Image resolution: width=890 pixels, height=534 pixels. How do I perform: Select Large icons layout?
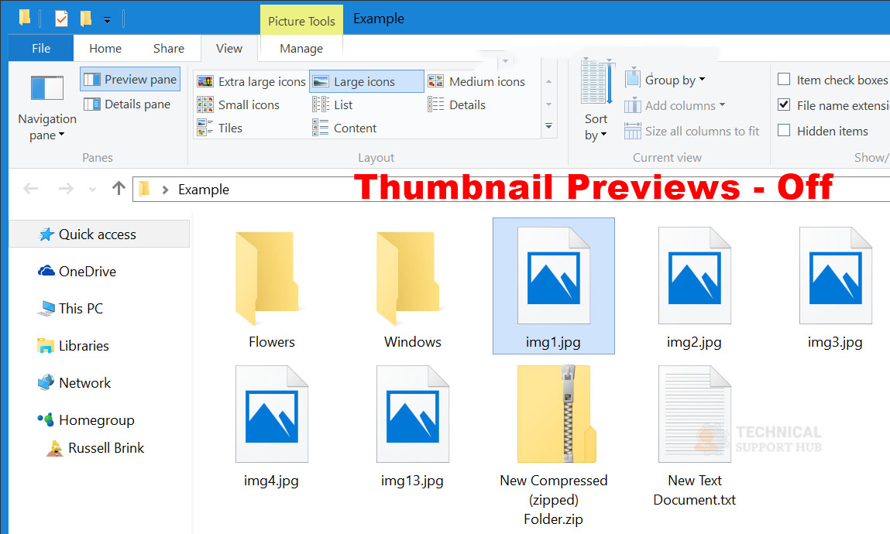(366, 81)
